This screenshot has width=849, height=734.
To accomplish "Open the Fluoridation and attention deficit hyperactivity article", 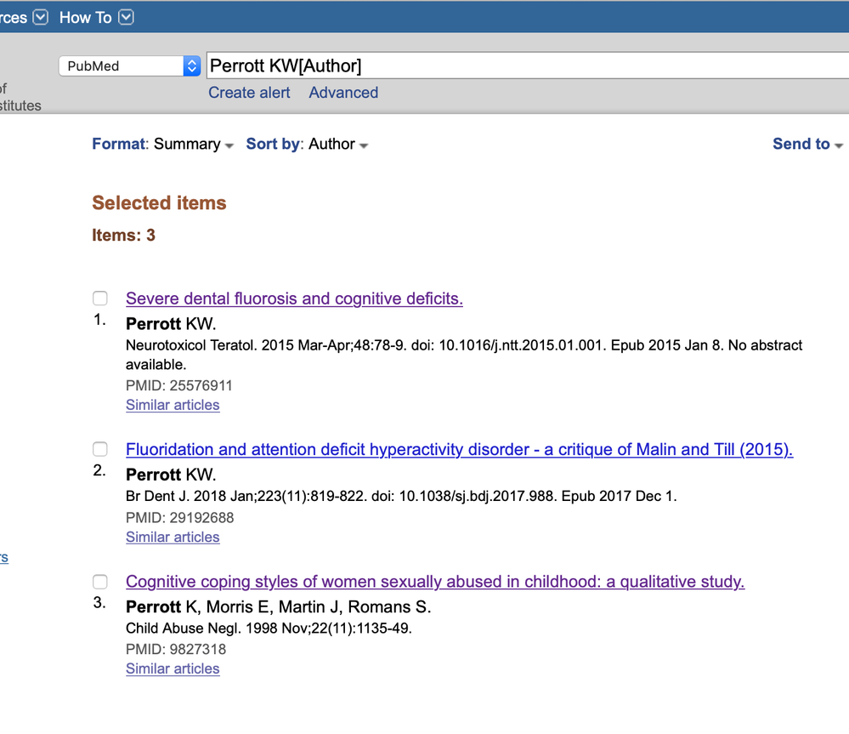I will pyautogui.click(x=459, y=449).
